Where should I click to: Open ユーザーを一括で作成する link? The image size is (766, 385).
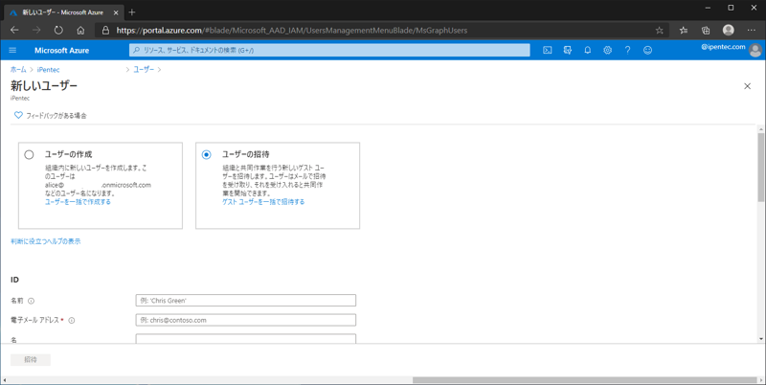[78, 202]
